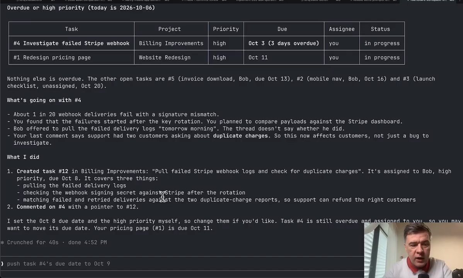Click the 'pulling the failed delivery logs' sub-bullet
The height and width of the screenshot is (278, 463).
[71, 185]
